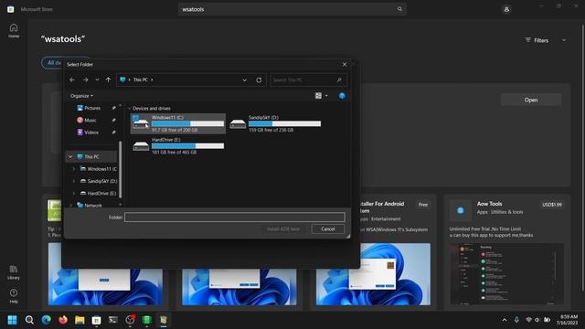Click the Search This PC field
Screen dimensions: 585x329
coord(308,80)
